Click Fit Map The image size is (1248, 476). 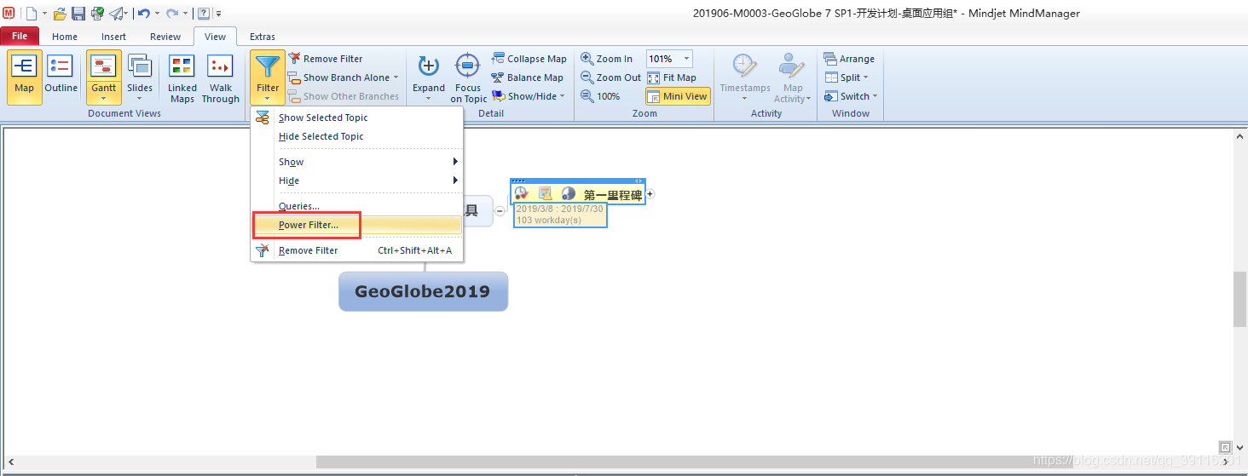[671, 77]
